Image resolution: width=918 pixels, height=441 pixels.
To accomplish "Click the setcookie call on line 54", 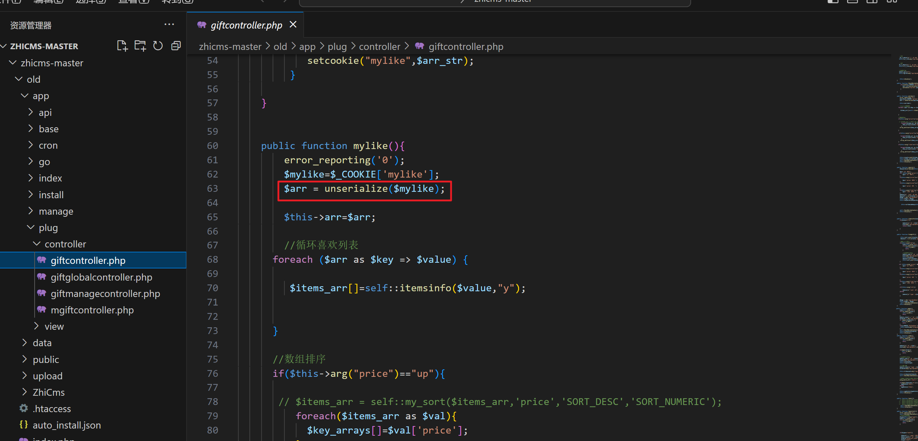I will [390, 61].
